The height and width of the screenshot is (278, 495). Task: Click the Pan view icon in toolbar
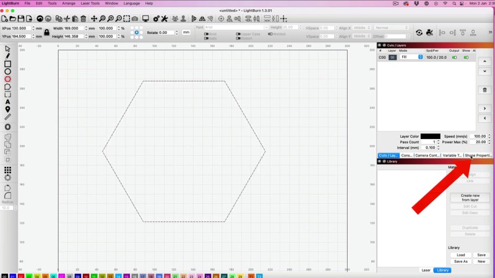(94, 19)
